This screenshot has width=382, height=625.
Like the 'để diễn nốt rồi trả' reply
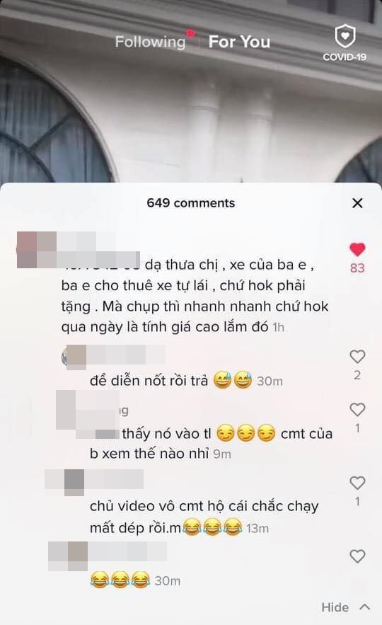point(357,357)
